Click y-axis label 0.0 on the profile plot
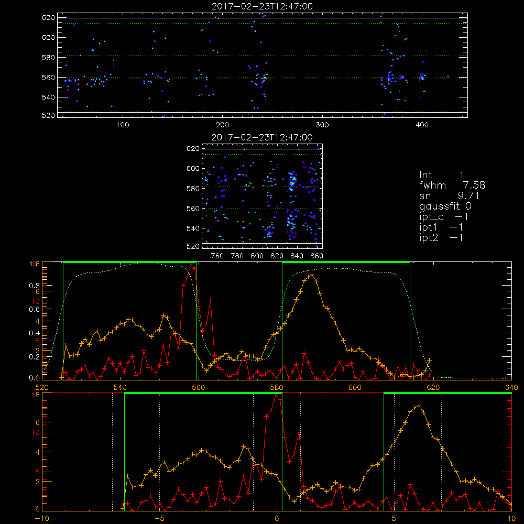524x524 pixels. coord(34,378)
